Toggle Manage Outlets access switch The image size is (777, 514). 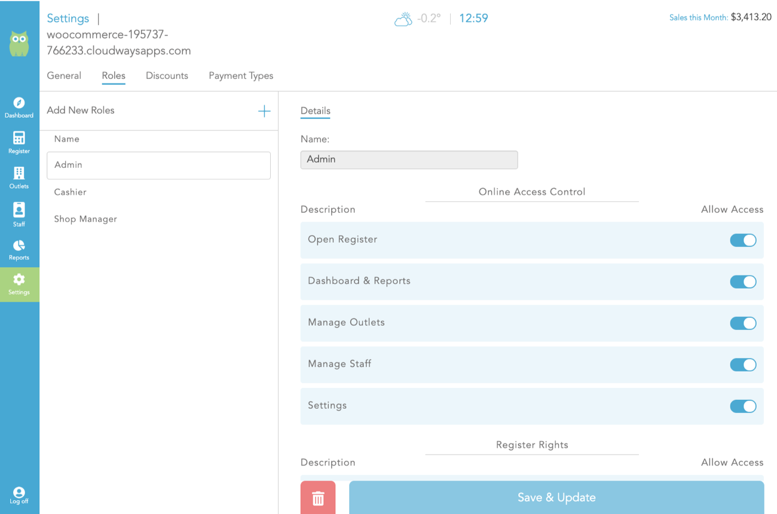click(x=743, y=323)
